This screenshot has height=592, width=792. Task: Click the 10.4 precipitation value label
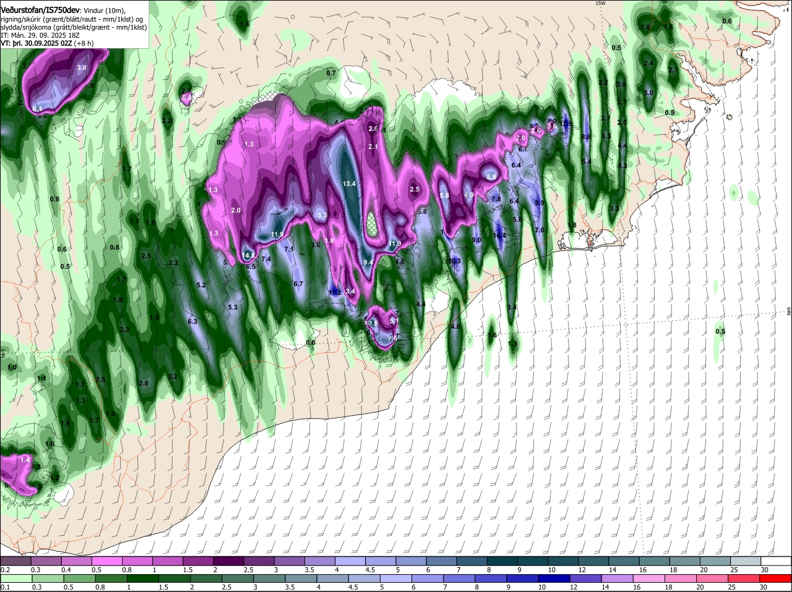(499, 235)
